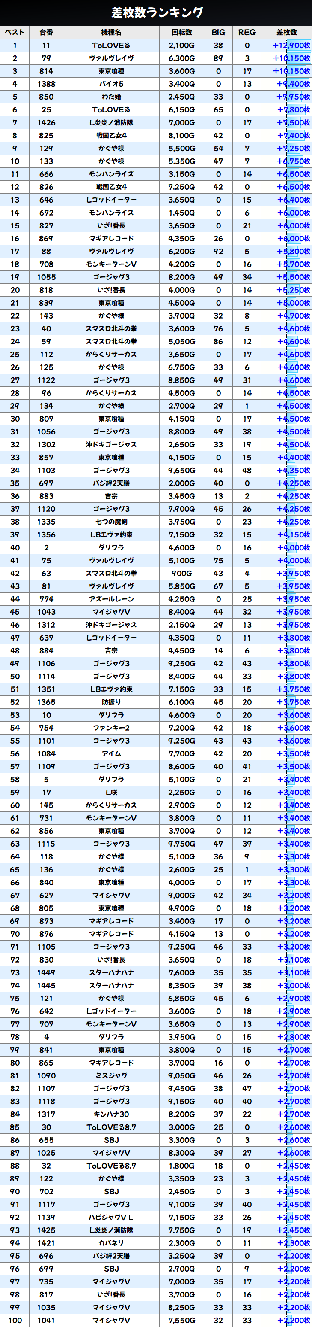Select the ベスト column header
The width and height of the screenshot is (312, 1327).
pyautogui.click(x=15, y=33)
